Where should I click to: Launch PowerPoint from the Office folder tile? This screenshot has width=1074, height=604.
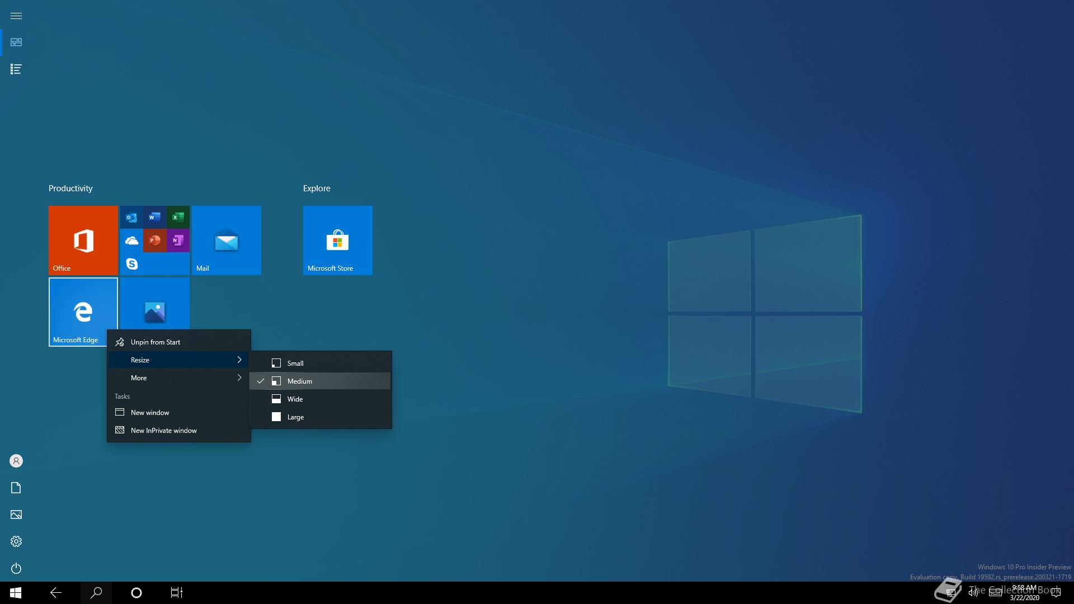point(155,240)
